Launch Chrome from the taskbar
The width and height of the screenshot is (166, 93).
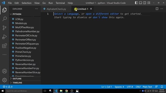point(66,91)
